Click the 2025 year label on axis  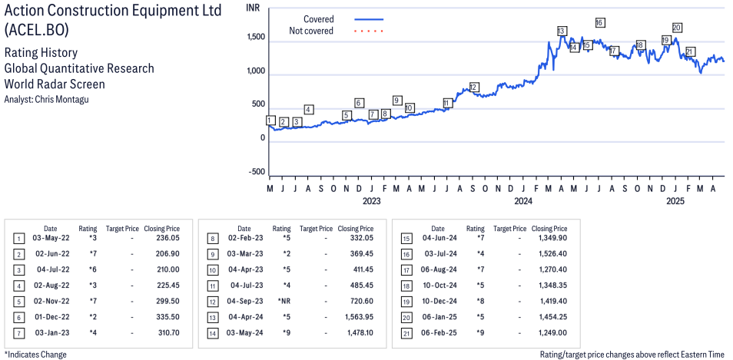pyautogui.click(x=675, y=201)
